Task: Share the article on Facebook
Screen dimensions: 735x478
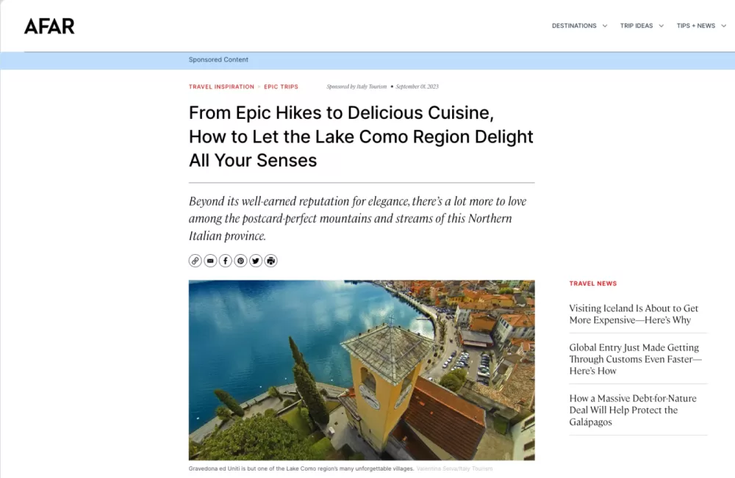Action: tap(226, 261)
